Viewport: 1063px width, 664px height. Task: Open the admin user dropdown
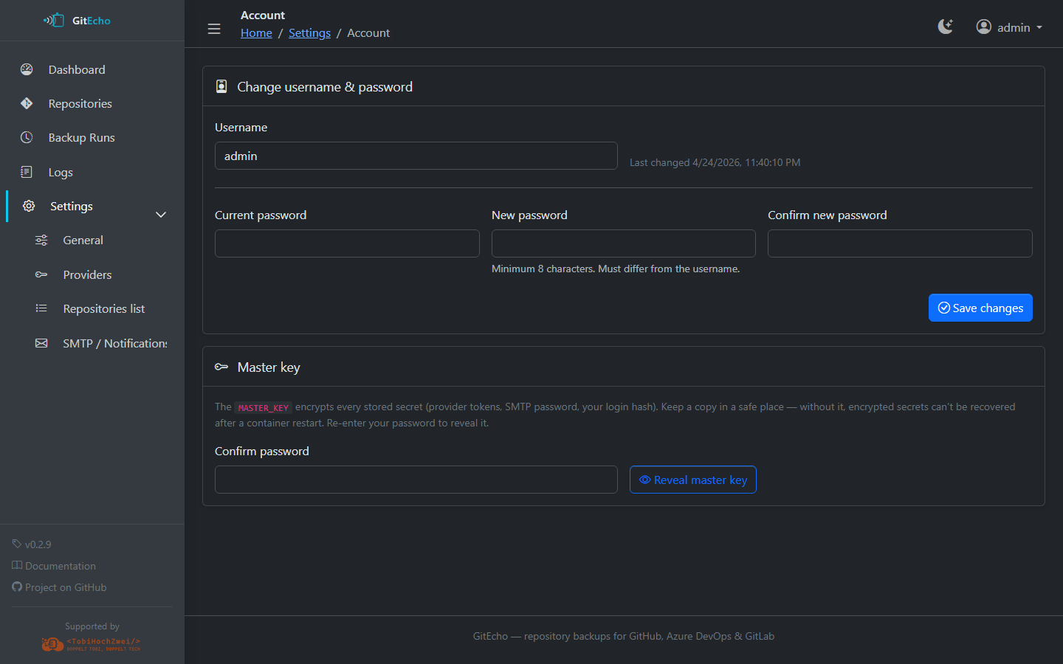(1008, 27)
